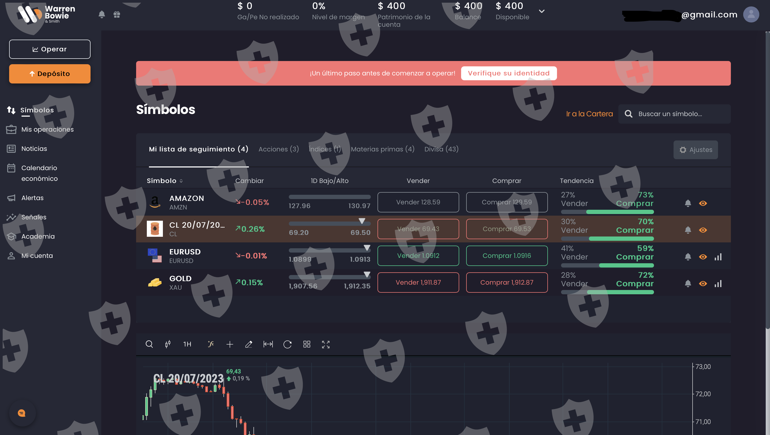The width and height of the screenshot is (770, 435).
Task: Click the chart refresh icon
Action: point(287,344)
